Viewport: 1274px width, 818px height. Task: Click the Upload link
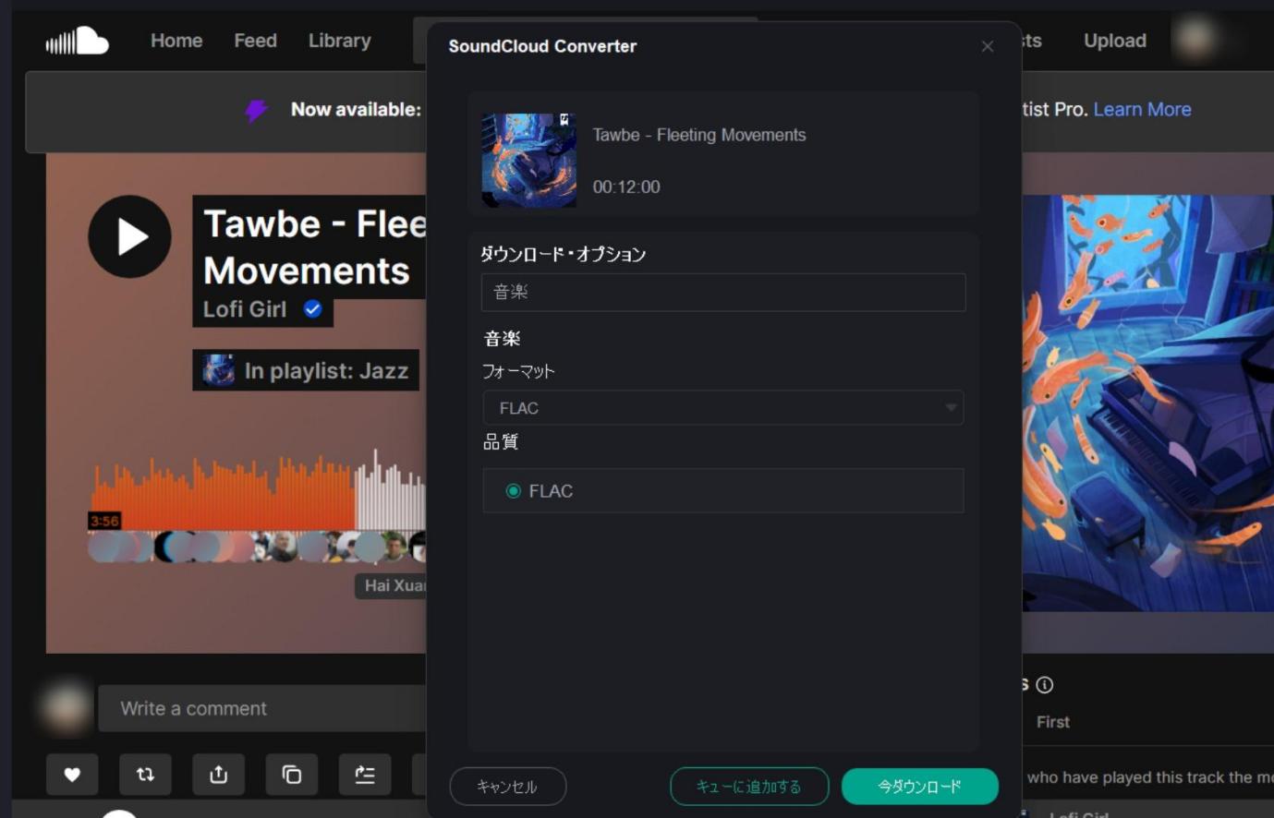(1115, 41)
